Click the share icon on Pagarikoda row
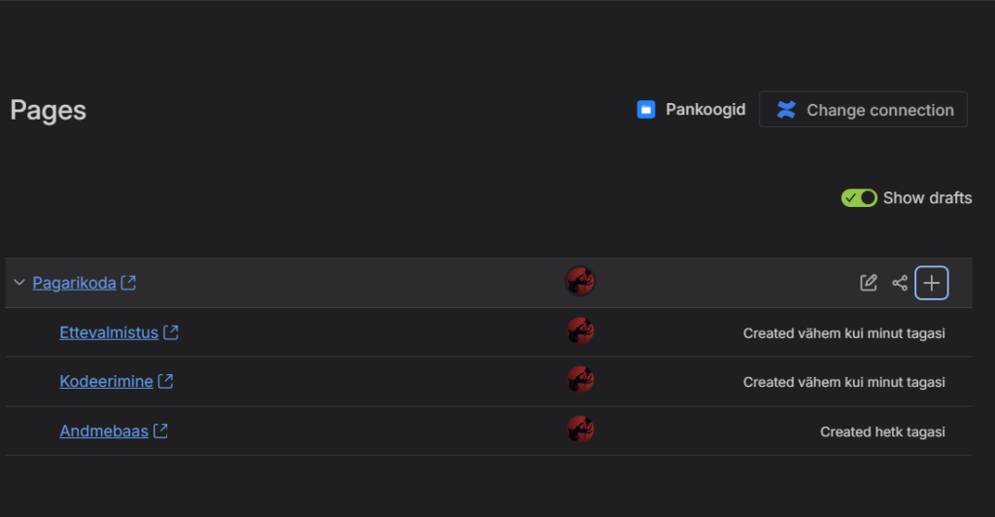995x517 pixels. [x=900, y=283]
